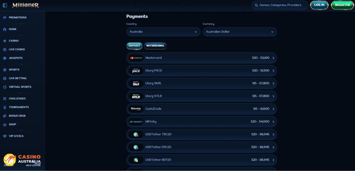Image resolution: width=355 pixels, height=171 pixels.
Task: Click the Cash2Code method name
Action: (x=153, y=109)
